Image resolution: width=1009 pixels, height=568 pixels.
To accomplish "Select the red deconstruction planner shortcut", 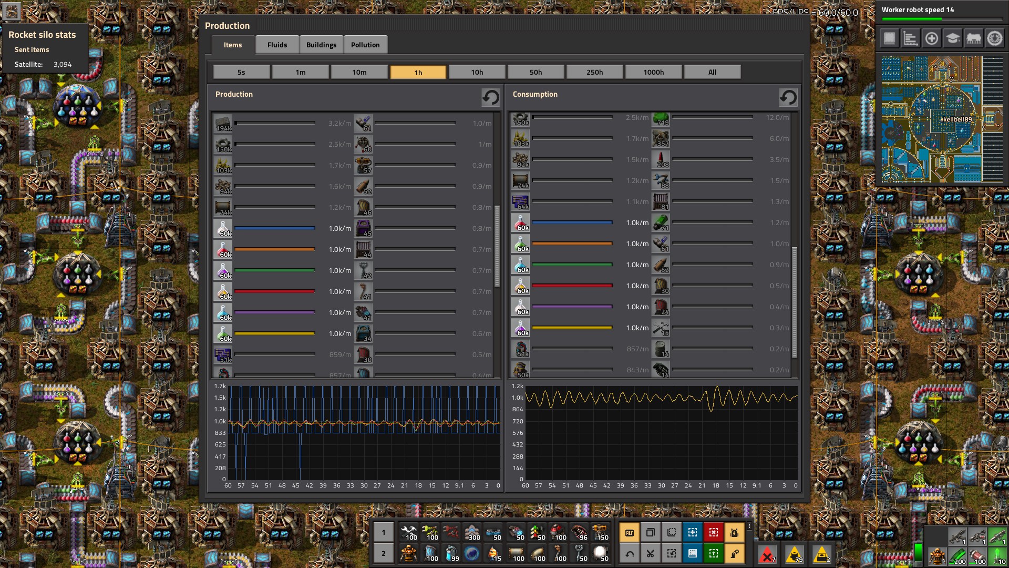I will click(713, 532).
